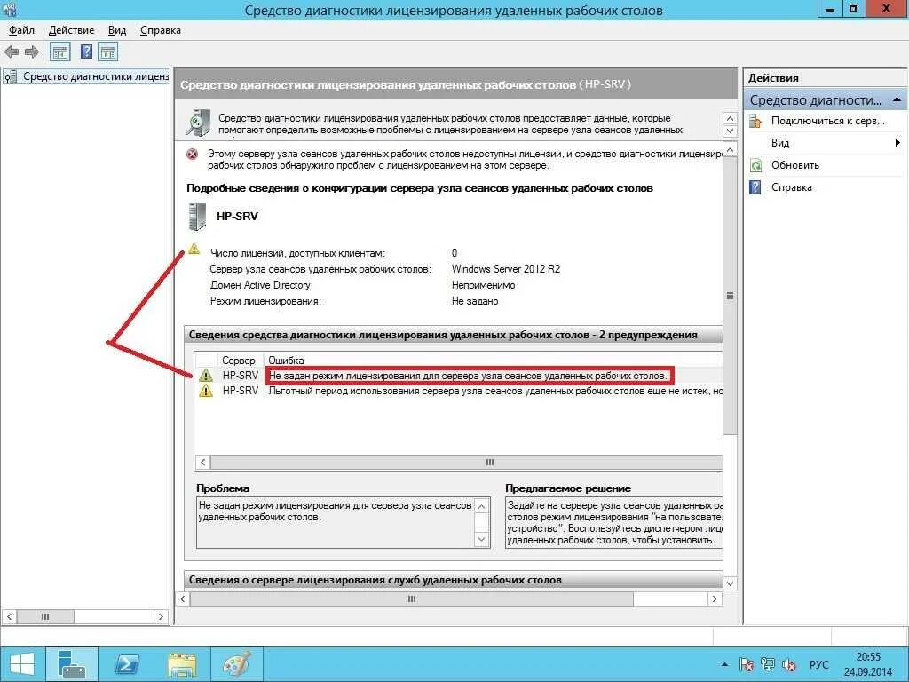
Task: Click the Не задано licensing mode value
Action: coord(475,301)
